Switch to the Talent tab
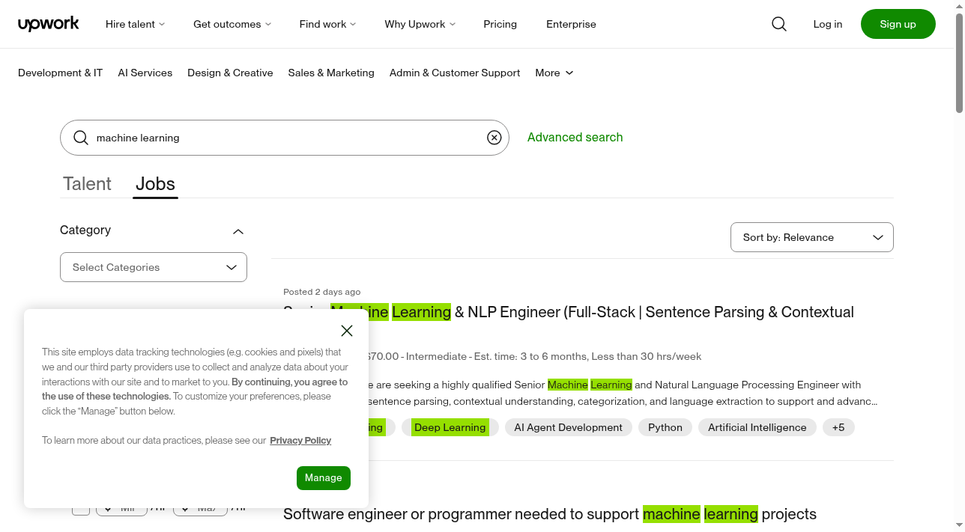The height and width of the screenshot is (532, 965). click(87, 184)
